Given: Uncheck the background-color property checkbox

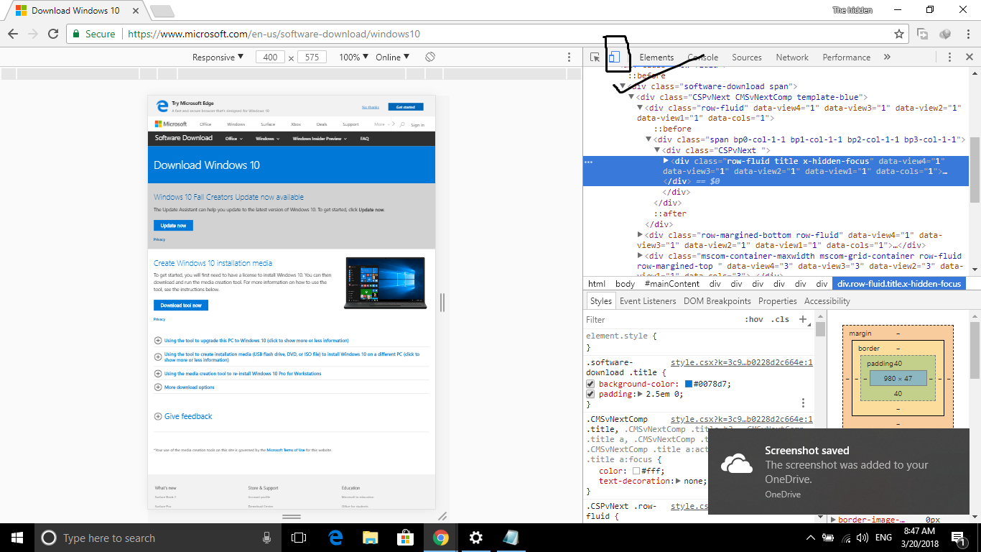Looking at the screenshot, I should [590, 384].
